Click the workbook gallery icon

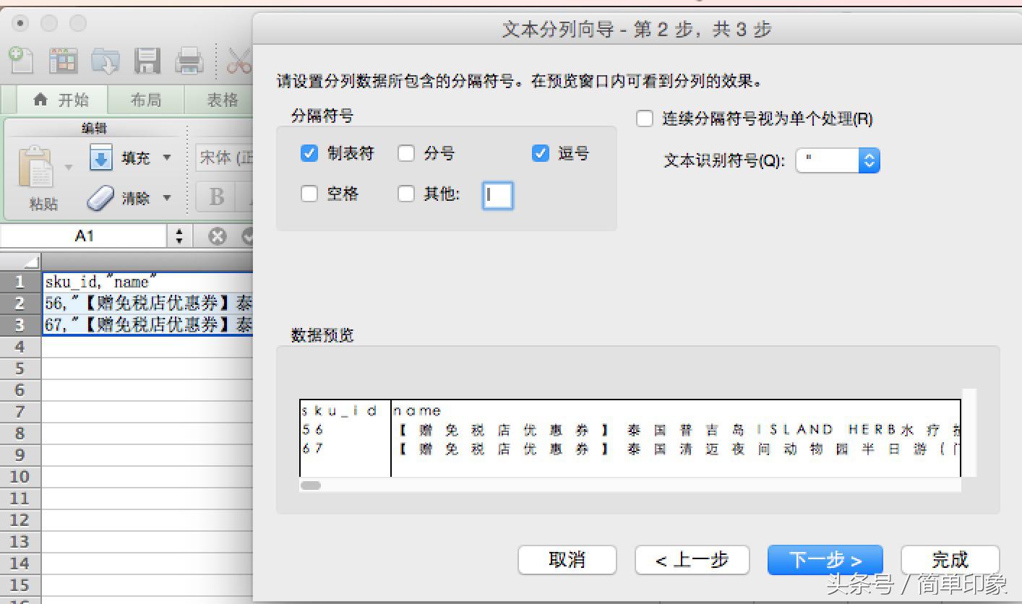62,61
